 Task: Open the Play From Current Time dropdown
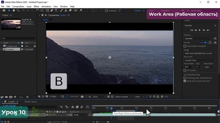click(200, 60)
